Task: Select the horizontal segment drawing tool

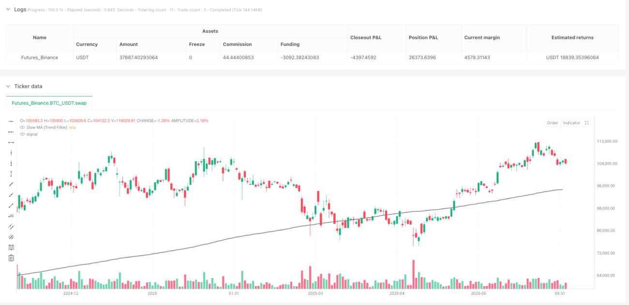Action: [x=11, y=142]
